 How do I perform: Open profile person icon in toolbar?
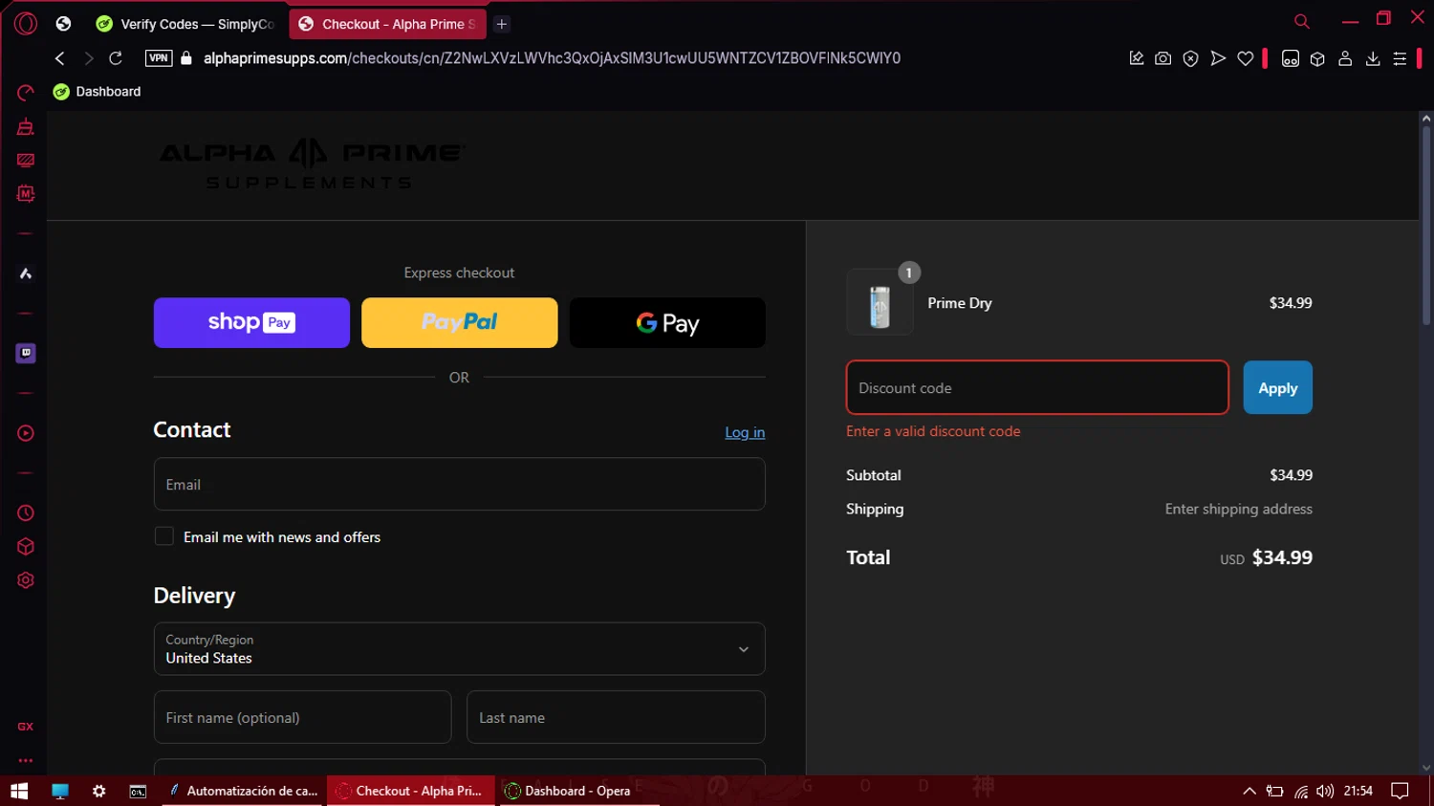coord(1345,58)
